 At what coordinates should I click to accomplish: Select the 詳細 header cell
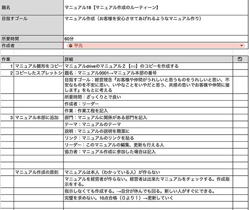pos(148,59)
